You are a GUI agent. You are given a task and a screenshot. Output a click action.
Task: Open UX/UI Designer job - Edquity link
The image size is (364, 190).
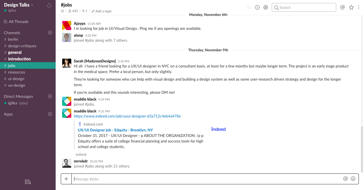pyautogui.click(x=115, y=130)
